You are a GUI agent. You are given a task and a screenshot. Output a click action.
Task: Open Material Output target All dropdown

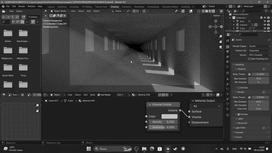pos(206,106)
